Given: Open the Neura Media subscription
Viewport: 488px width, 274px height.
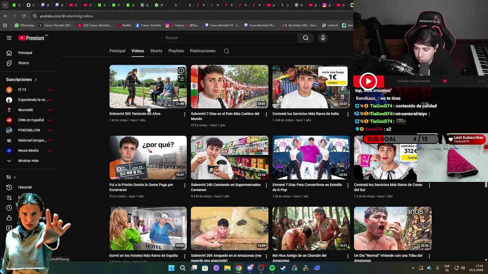Looking at the screenshot, I should click(29, 151).
